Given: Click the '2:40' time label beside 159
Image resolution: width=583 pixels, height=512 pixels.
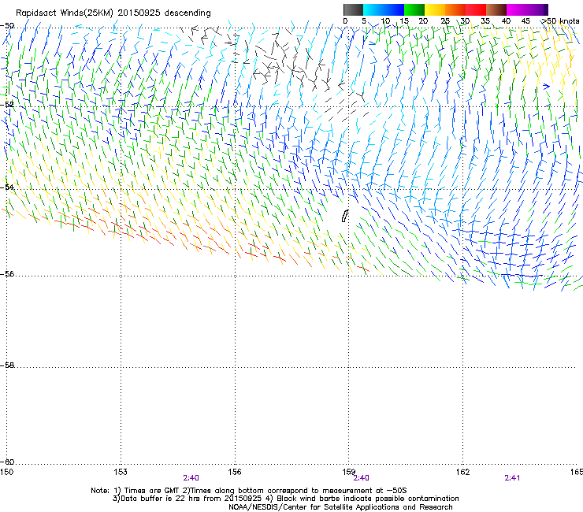Looking at the screenshot, I should tap(361, 478).
